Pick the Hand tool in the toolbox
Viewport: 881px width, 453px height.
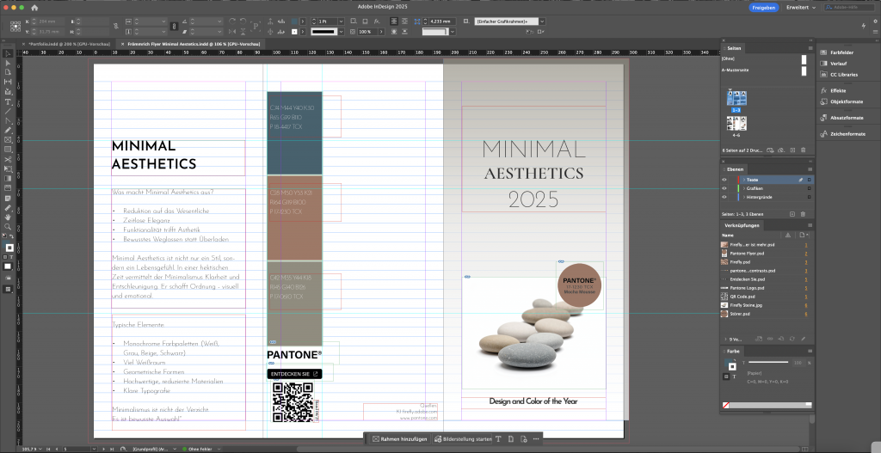coord(8,217)
